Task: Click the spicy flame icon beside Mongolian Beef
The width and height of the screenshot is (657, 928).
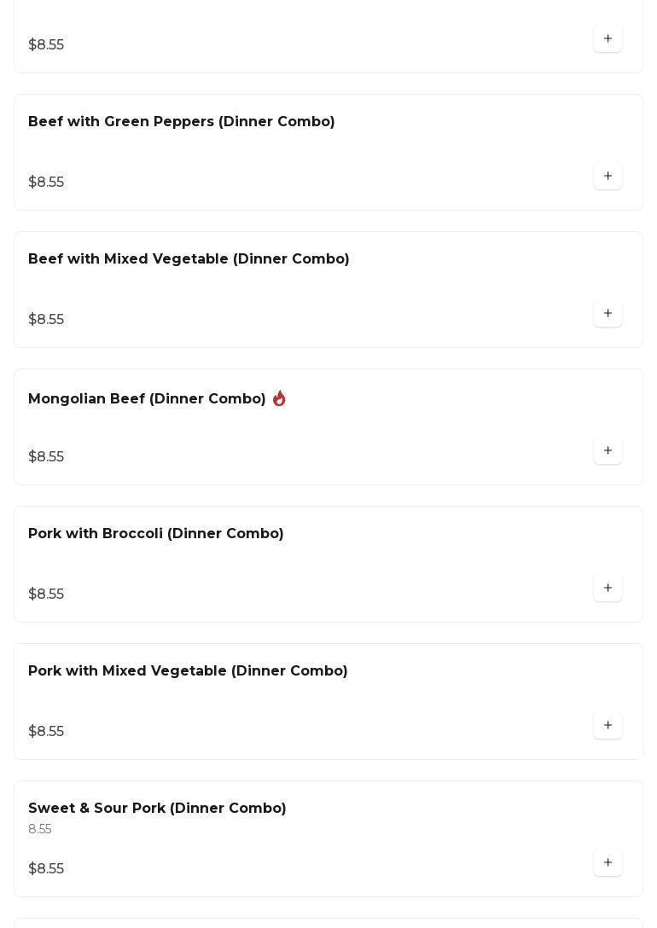Action: [279, 398]
